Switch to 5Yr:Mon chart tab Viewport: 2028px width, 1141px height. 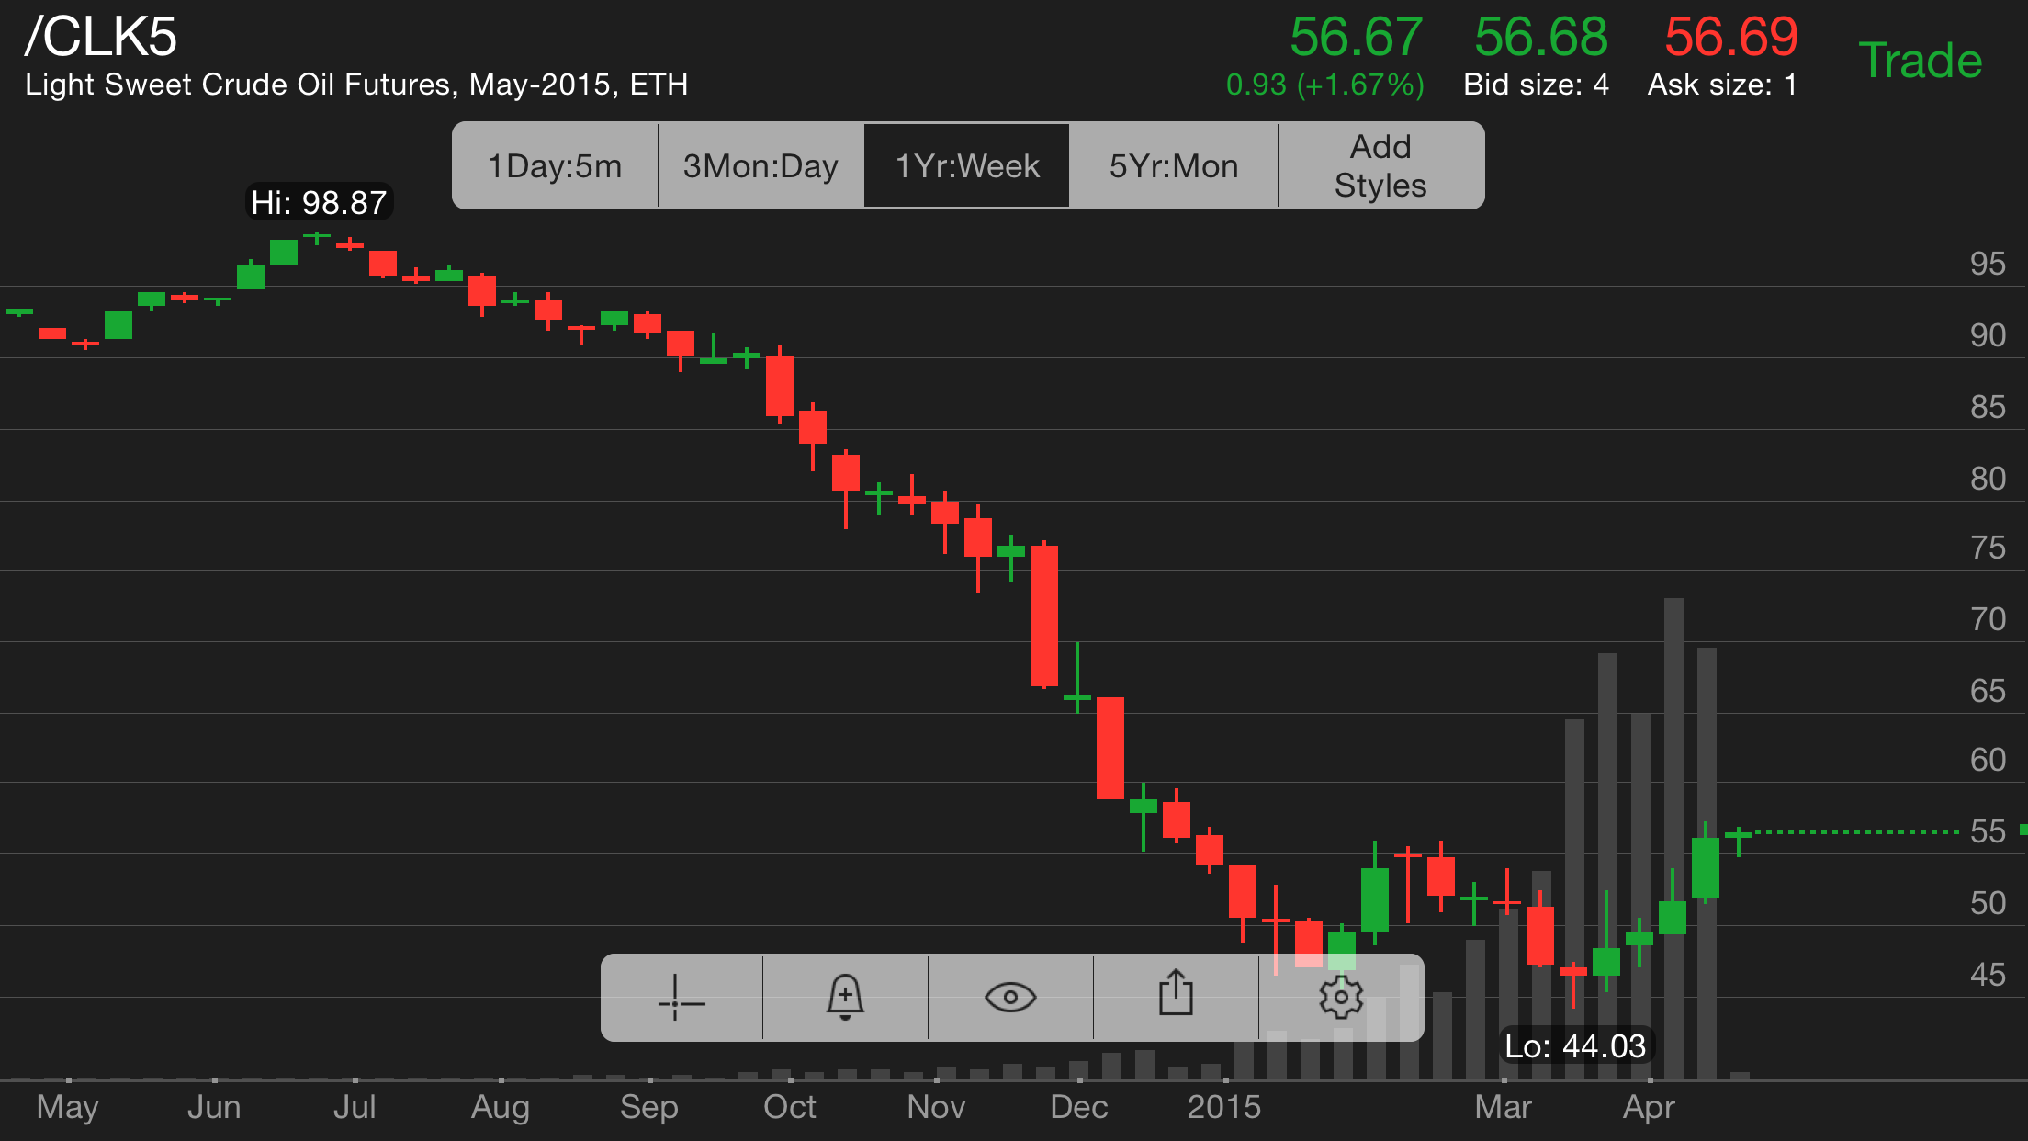(x=1174, y=166)
